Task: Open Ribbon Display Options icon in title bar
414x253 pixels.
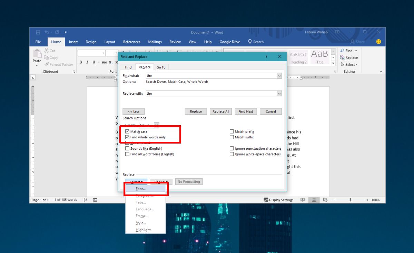Action: pos(337,32)
